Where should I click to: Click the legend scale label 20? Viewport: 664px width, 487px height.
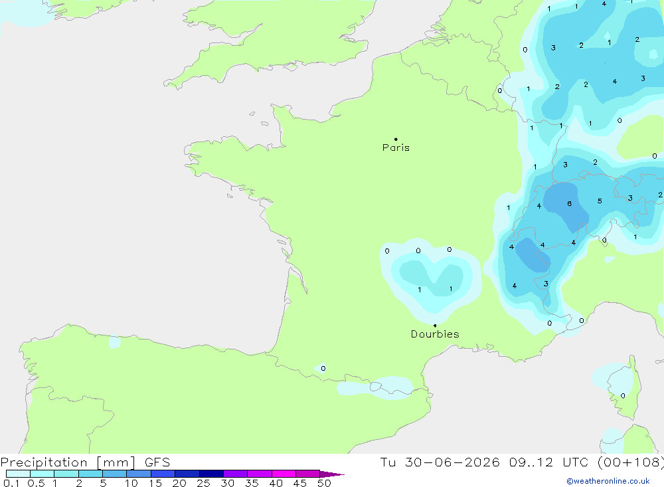(x=179, y=483)
